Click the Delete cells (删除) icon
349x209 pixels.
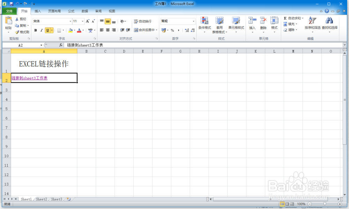tap(263, 21)
